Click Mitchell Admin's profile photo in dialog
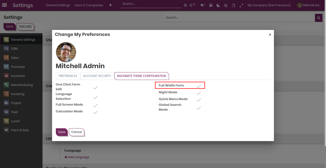Image resolution: width=326 pixels, height=168 pixels. click(66, 52)
